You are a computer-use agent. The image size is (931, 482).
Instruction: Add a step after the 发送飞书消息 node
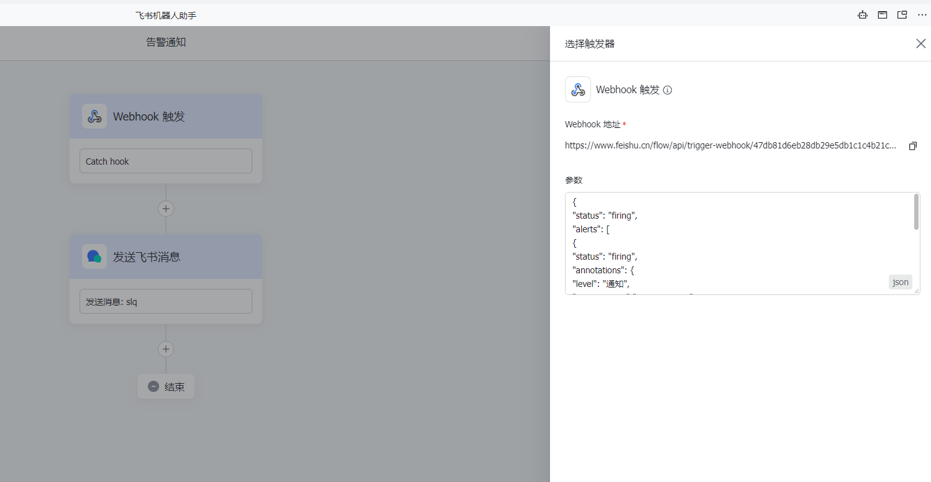(x=166, y=349)
